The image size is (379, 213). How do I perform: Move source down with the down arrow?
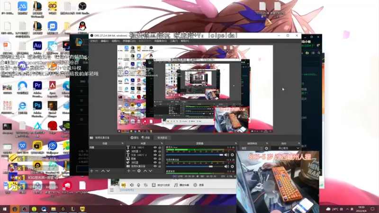(x=150, y=171)
